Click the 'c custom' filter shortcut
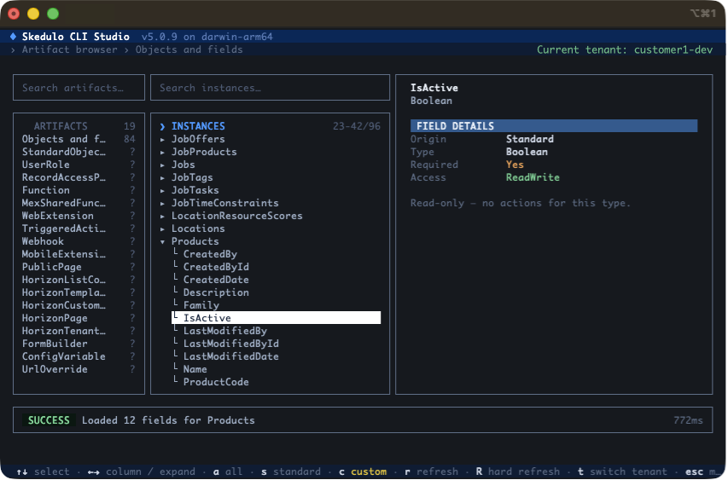Screen dimensions: 728x480 [x=363, y=471]
